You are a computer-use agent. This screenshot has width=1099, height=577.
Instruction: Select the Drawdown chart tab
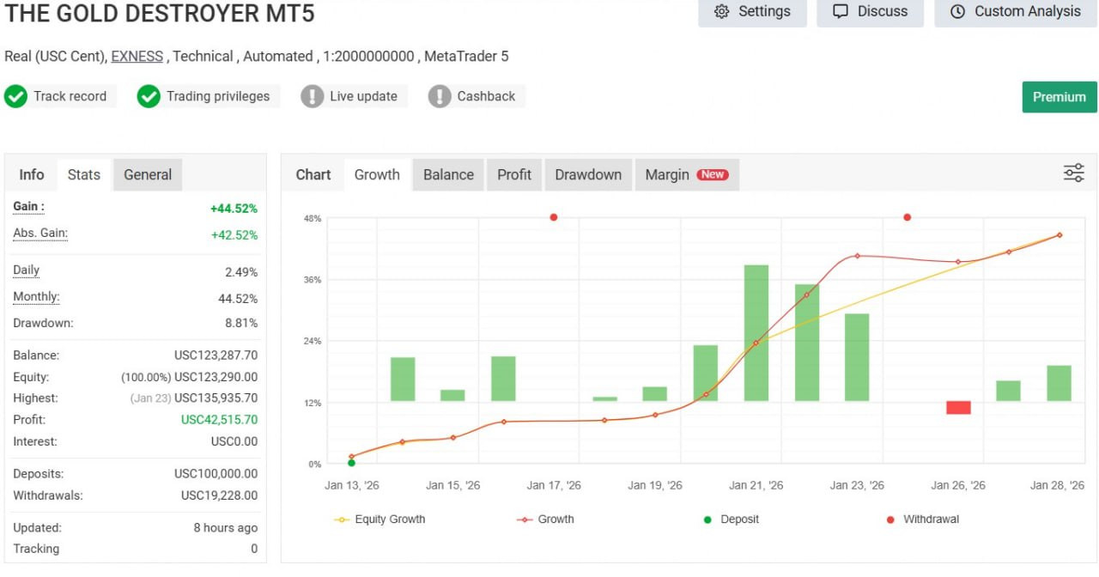tap(587, 174)
